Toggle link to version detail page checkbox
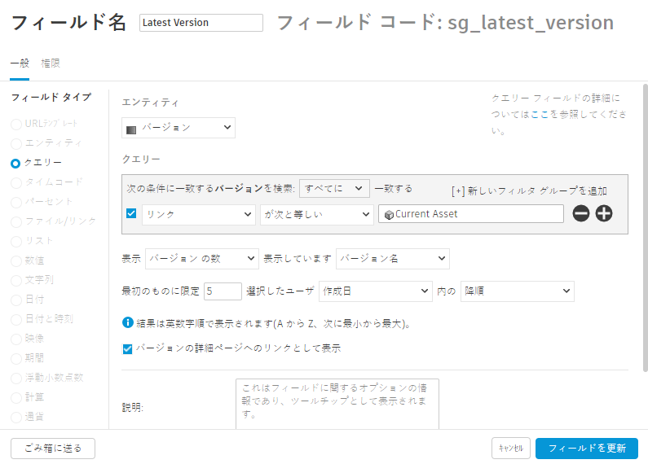The height and width of the screenshot is (464, 648). [127, 348]
